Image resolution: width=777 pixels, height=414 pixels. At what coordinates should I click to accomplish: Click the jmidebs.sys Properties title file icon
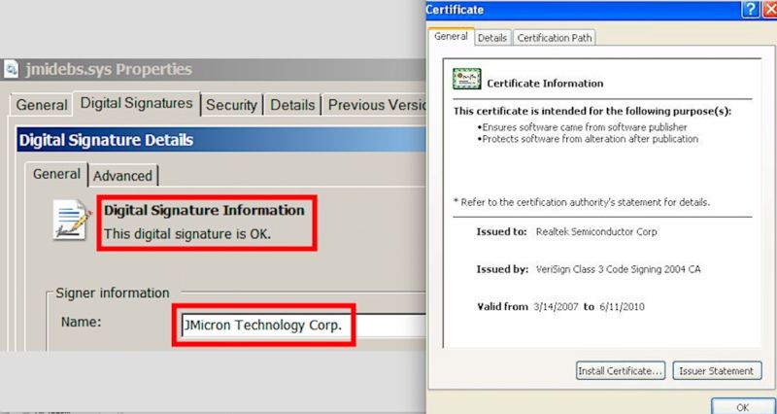click(x=11, y=69)
